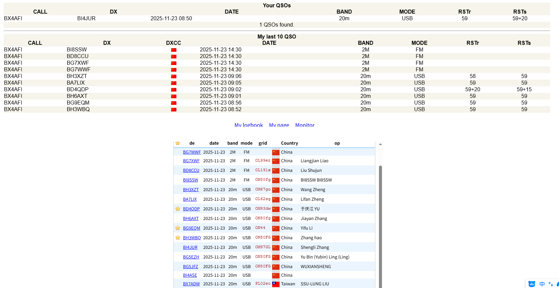Open the My logbook link
Viewport: 559px width, 288px height.
(248, 125)
